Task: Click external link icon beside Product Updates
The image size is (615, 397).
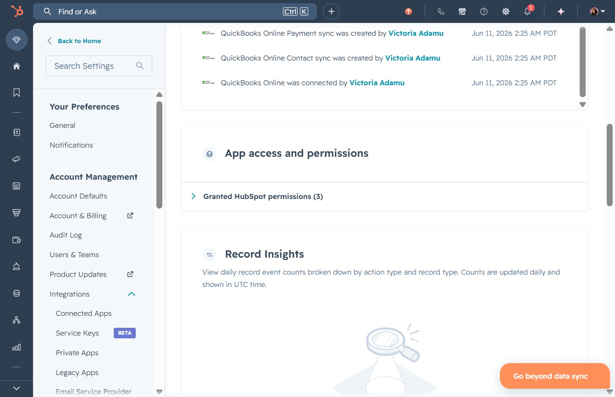Action: 130,274
